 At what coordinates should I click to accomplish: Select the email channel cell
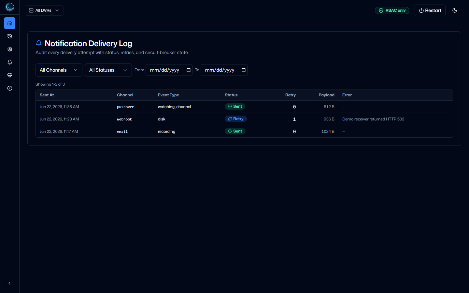pos(122,132)
